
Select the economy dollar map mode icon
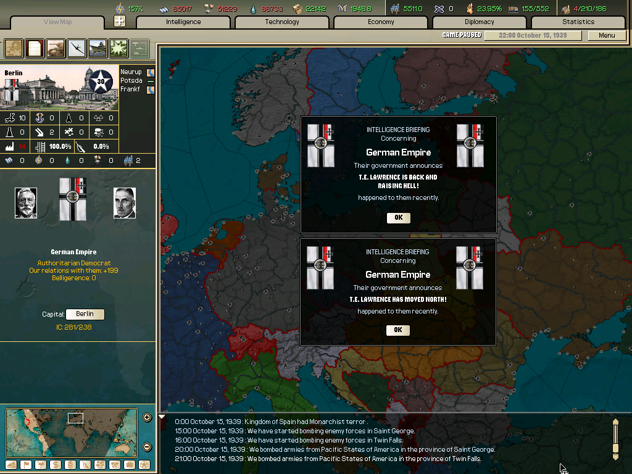click(x=56, y=465)
